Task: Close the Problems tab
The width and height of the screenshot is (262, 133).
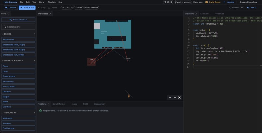Action: click(49, 104)
